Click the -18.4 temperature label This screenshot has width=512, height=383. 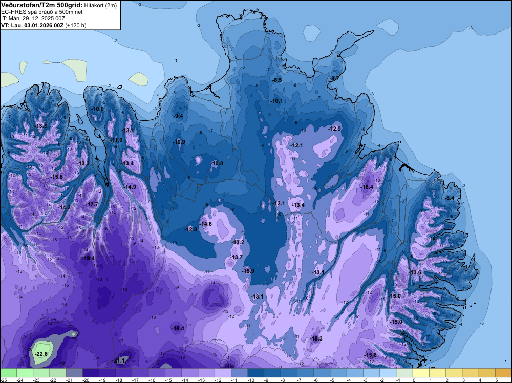178,329
